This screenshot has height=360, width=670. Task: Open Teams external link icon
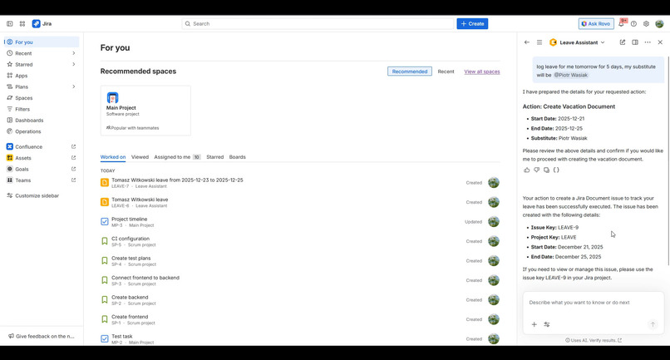point(73,180)
